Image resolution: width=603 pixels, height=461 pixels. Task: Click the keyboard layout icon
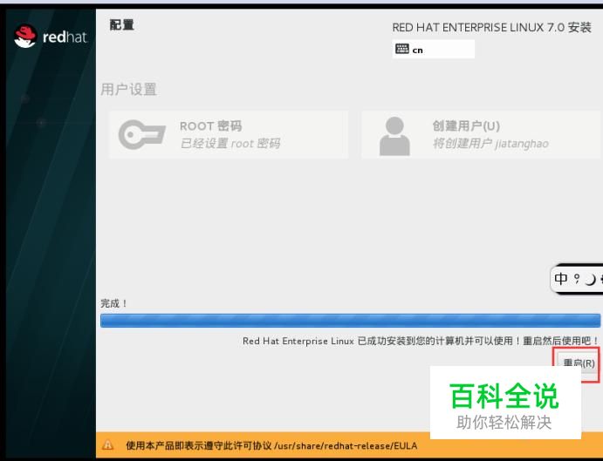click(402, 49)
